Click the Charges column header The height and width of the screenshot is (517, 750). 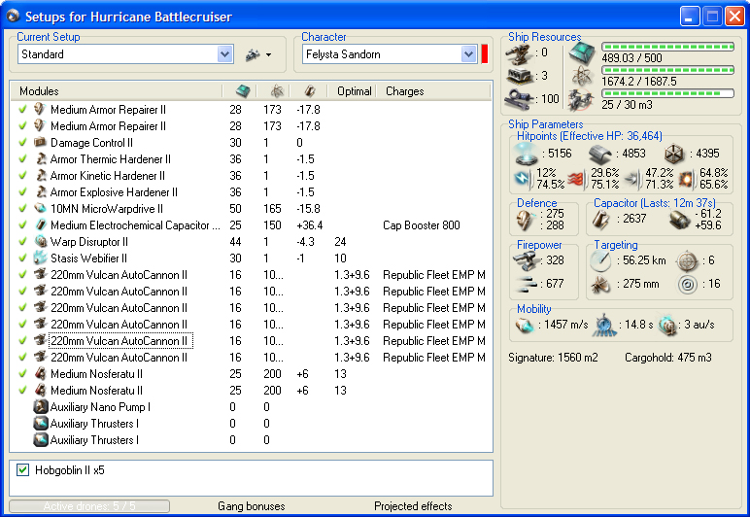(x=404, y=91)
